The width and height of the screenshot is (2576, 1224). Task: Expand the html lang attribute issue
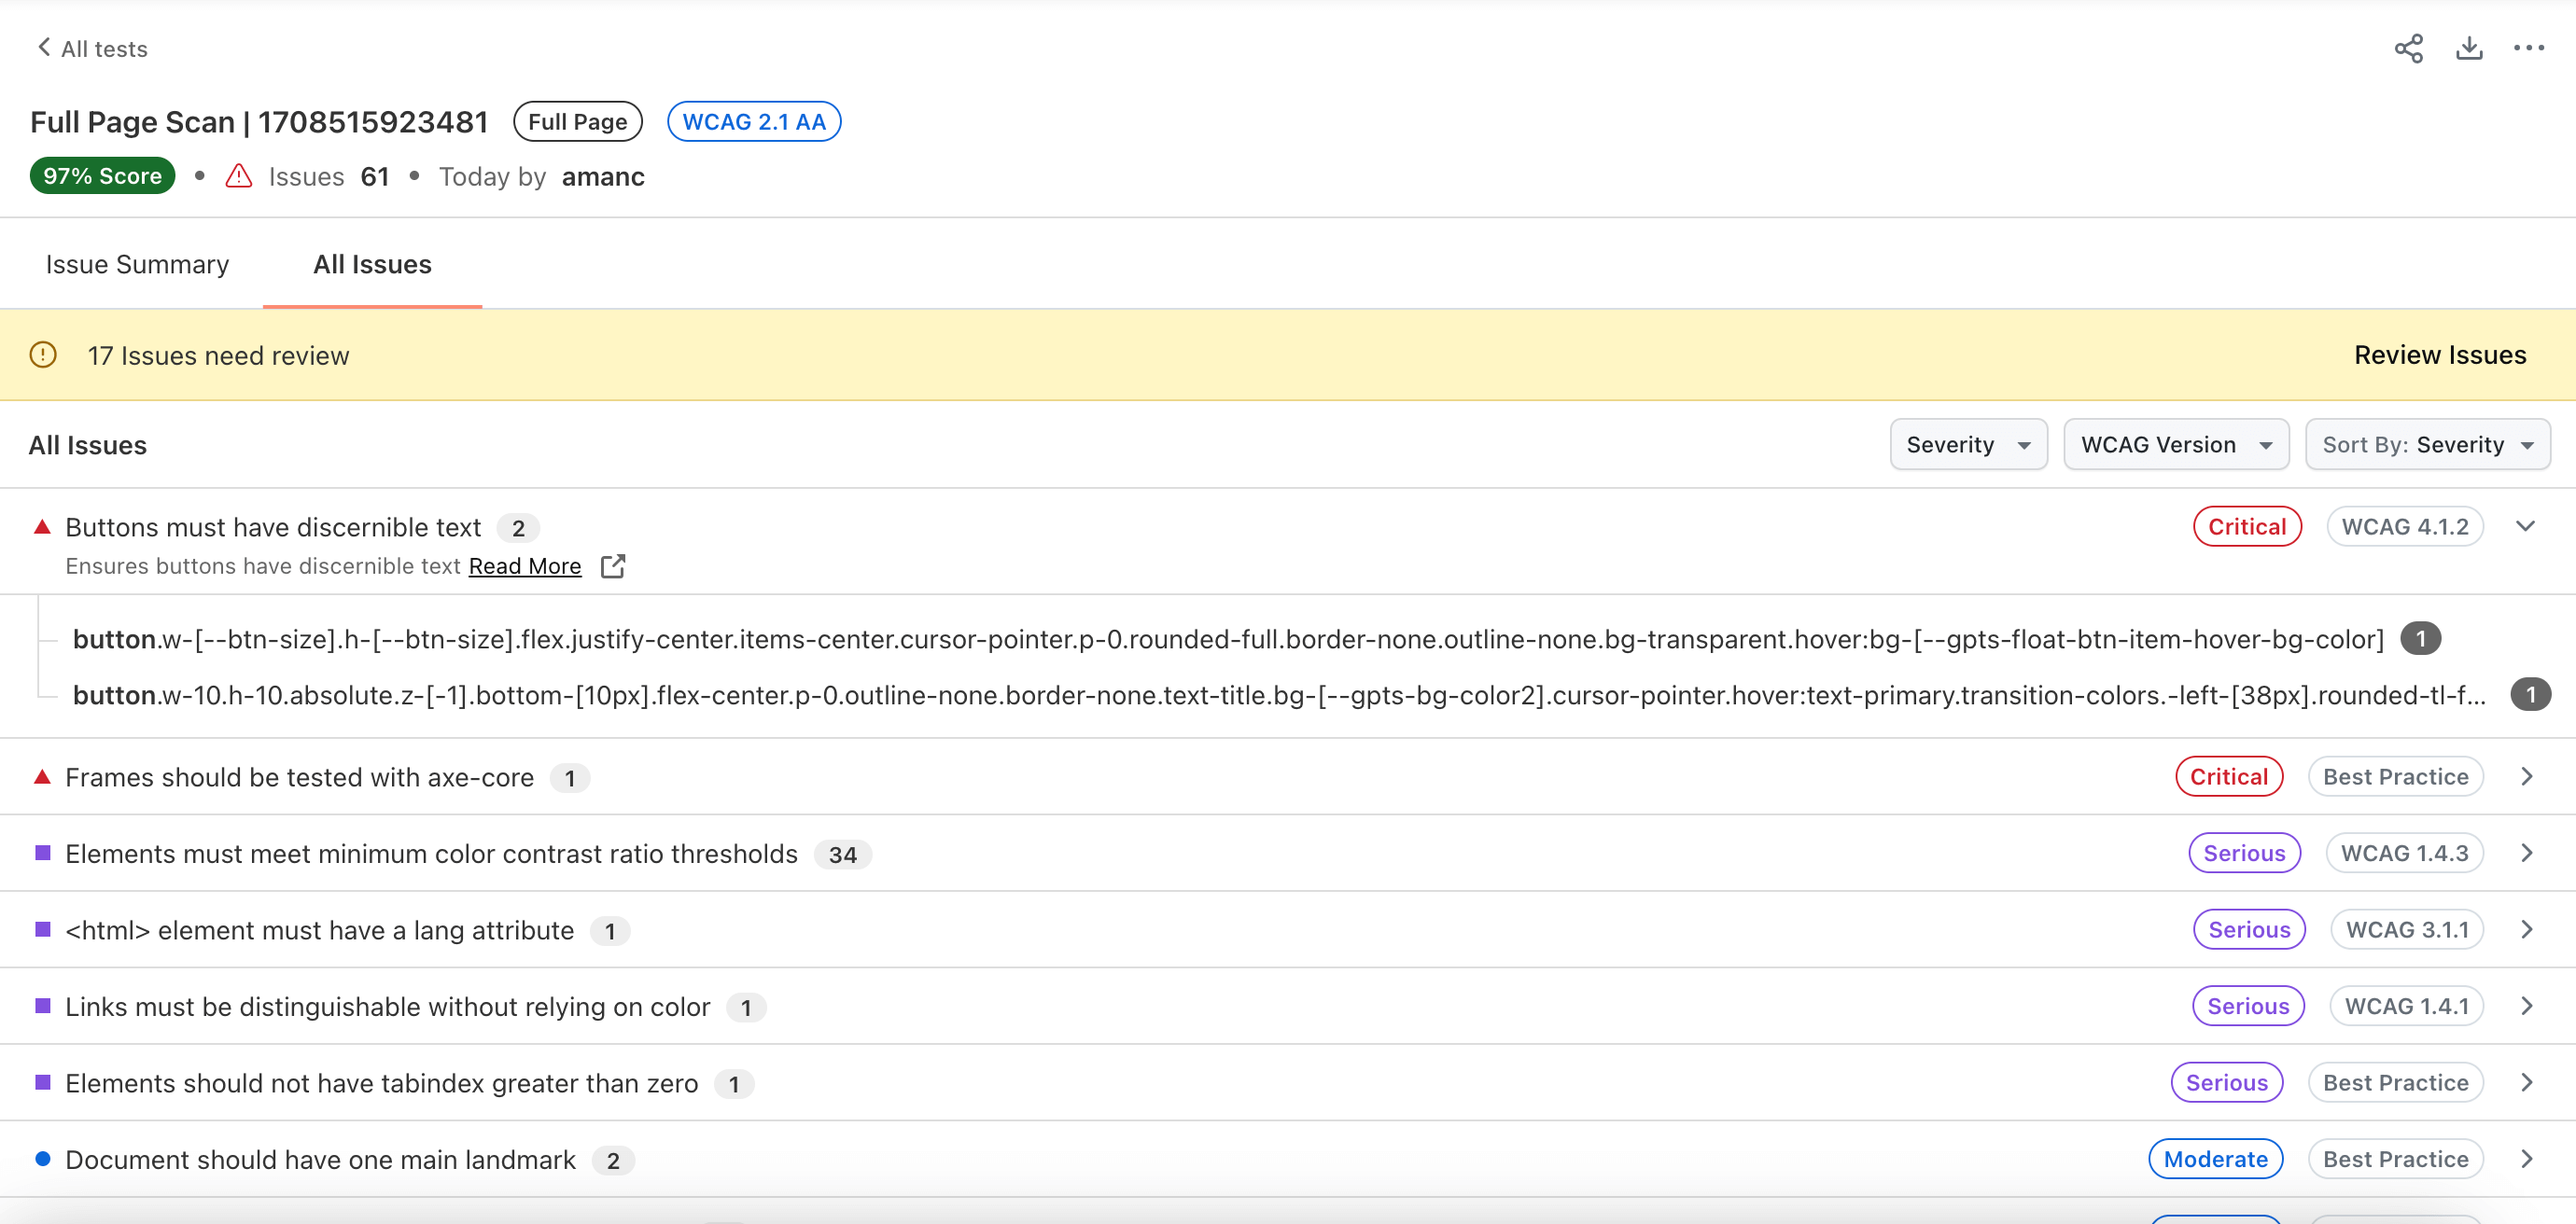click(x=2526, y=929)
